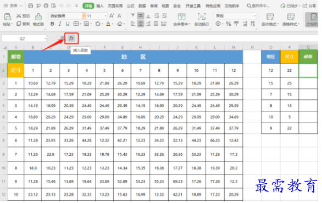Viewport: 322px width, 203px height.
Task: Click the Save icon in quick access bar
Action: coord(31,5)
